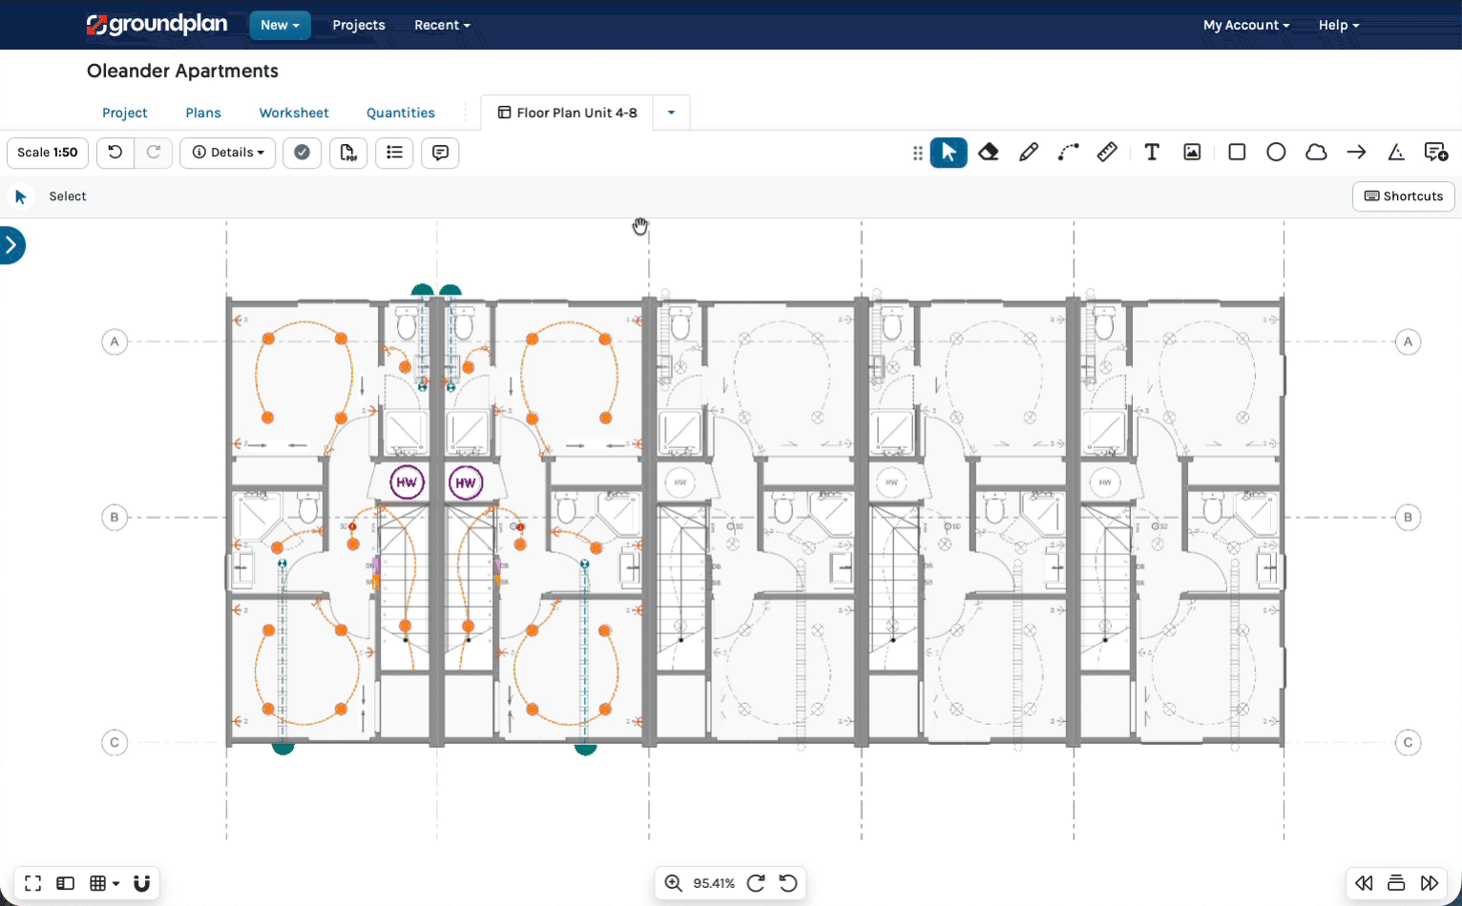Select the Pencil drawing tool
1462x906 pixels.
(1029, 153)
